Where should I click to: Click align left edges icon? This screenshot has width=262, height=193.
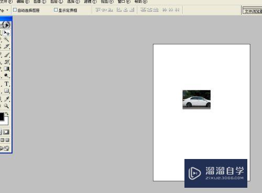pyautogui.click(x=119, y=10)
